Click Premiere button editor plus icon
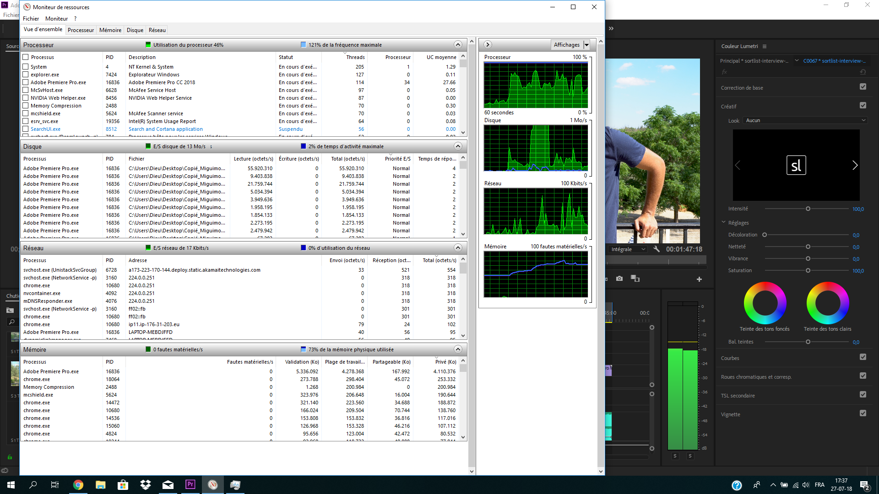Image resolution: width=879 pixels, height=494 pixels. [699, 279]
